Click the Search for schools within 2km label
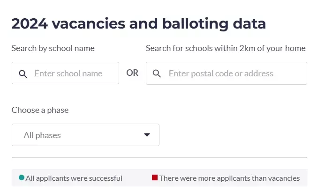The height and width of the screenshot is (192, 325). 226,48
